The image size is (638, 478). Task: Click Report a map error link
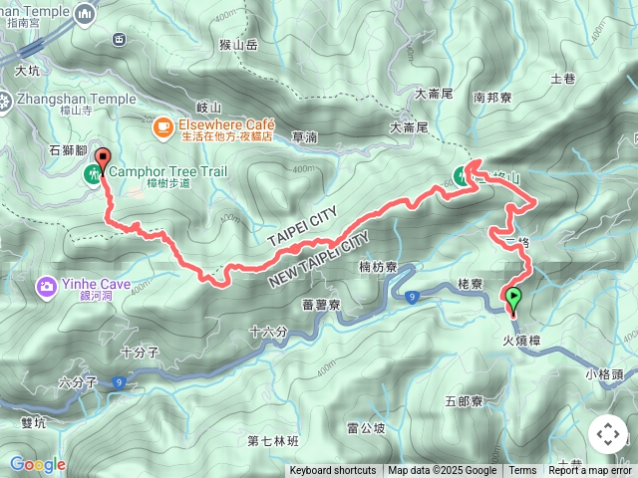[x=589, y=471]
